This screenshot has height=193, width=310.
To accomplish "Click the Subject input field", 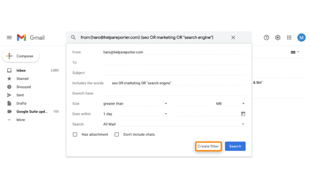I will point(174,73).
